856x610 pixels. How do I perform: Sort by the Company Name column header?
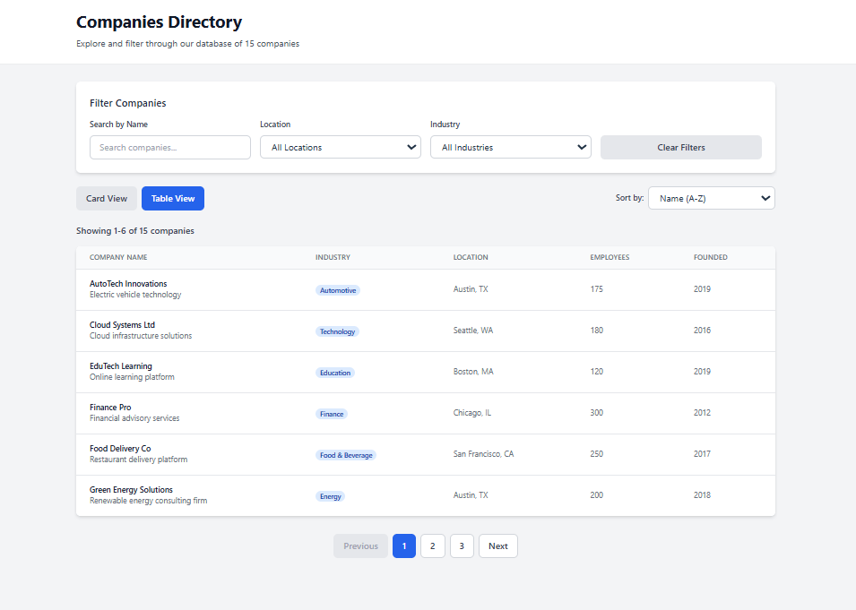118,257
